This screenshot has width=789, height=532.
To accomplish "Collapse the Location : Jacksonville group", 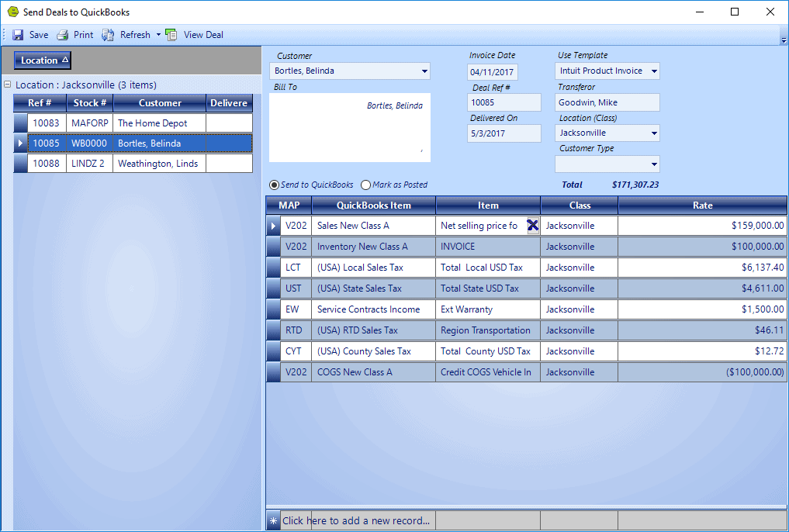I will click(8, 85).
